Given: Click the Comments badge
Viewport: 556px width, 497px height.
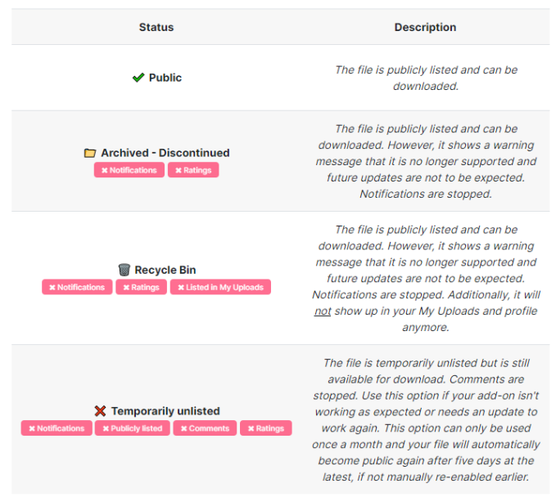Looking at the screenshot, I should point(205,428).
